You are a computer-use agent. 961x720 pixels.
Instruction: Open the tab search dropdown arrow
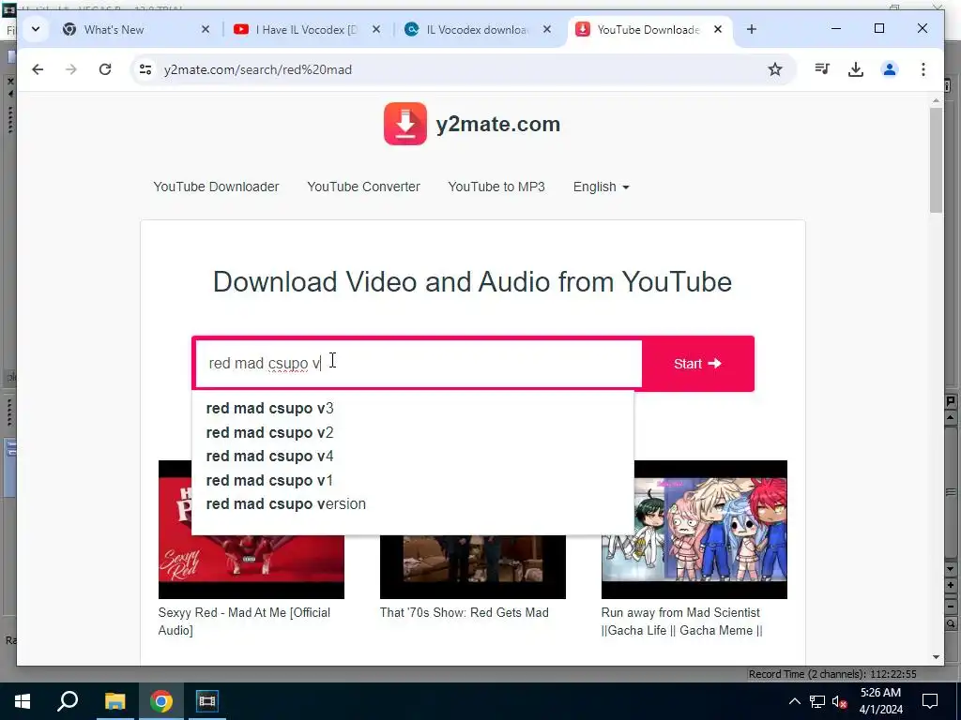pyautogui.click(x=36, y=29)
